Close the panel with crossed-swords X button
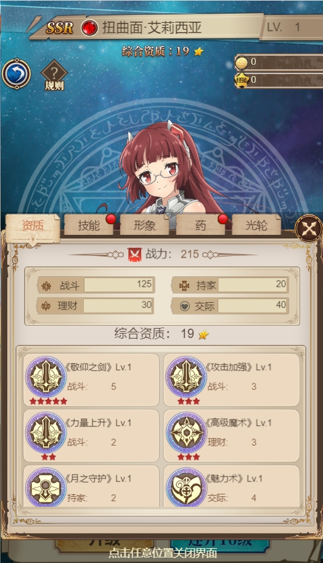 click(x=309, y=229)
